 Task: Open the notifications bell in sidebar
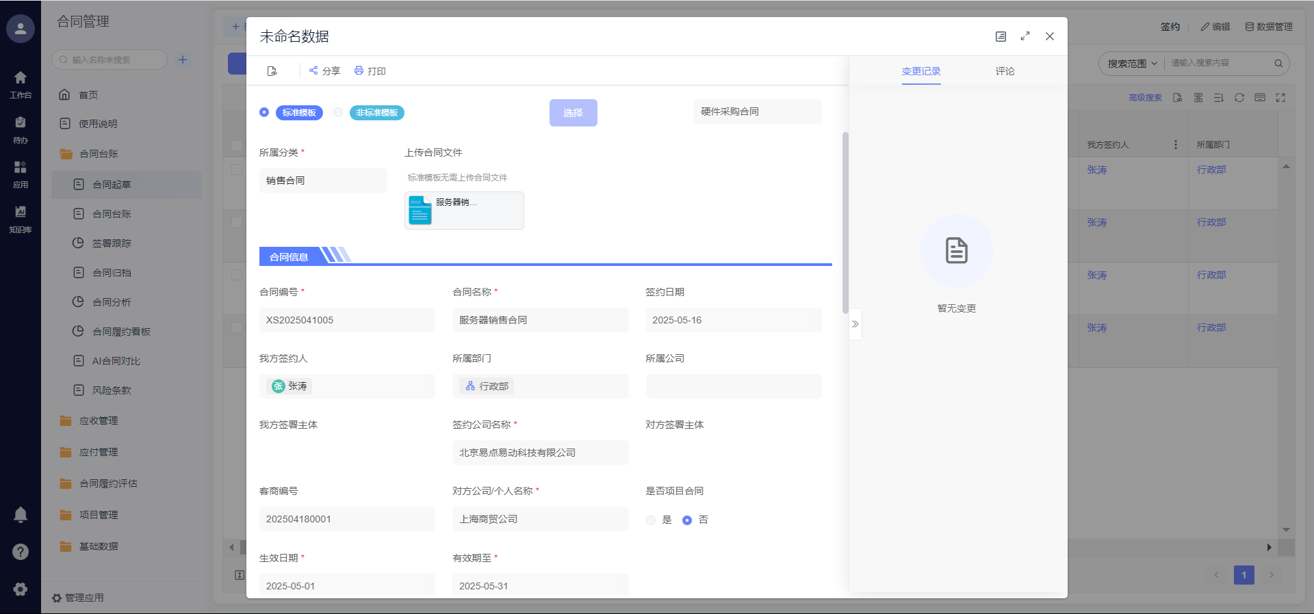point(21,514)
